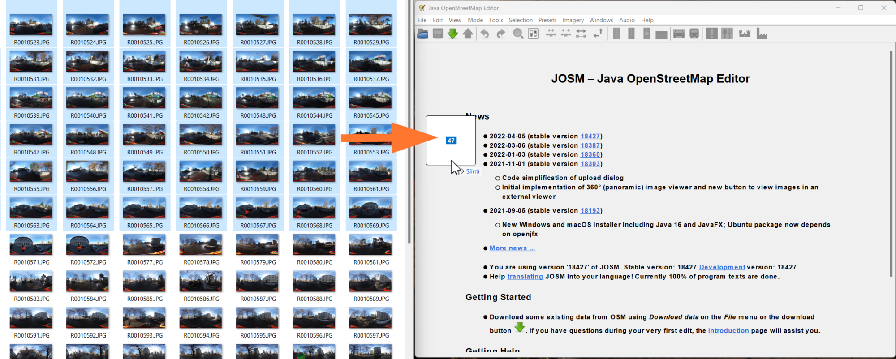The width and height of the screenshot is (896, 359).
Task: Open the stable version 18303 link
Action: [590, 164]
